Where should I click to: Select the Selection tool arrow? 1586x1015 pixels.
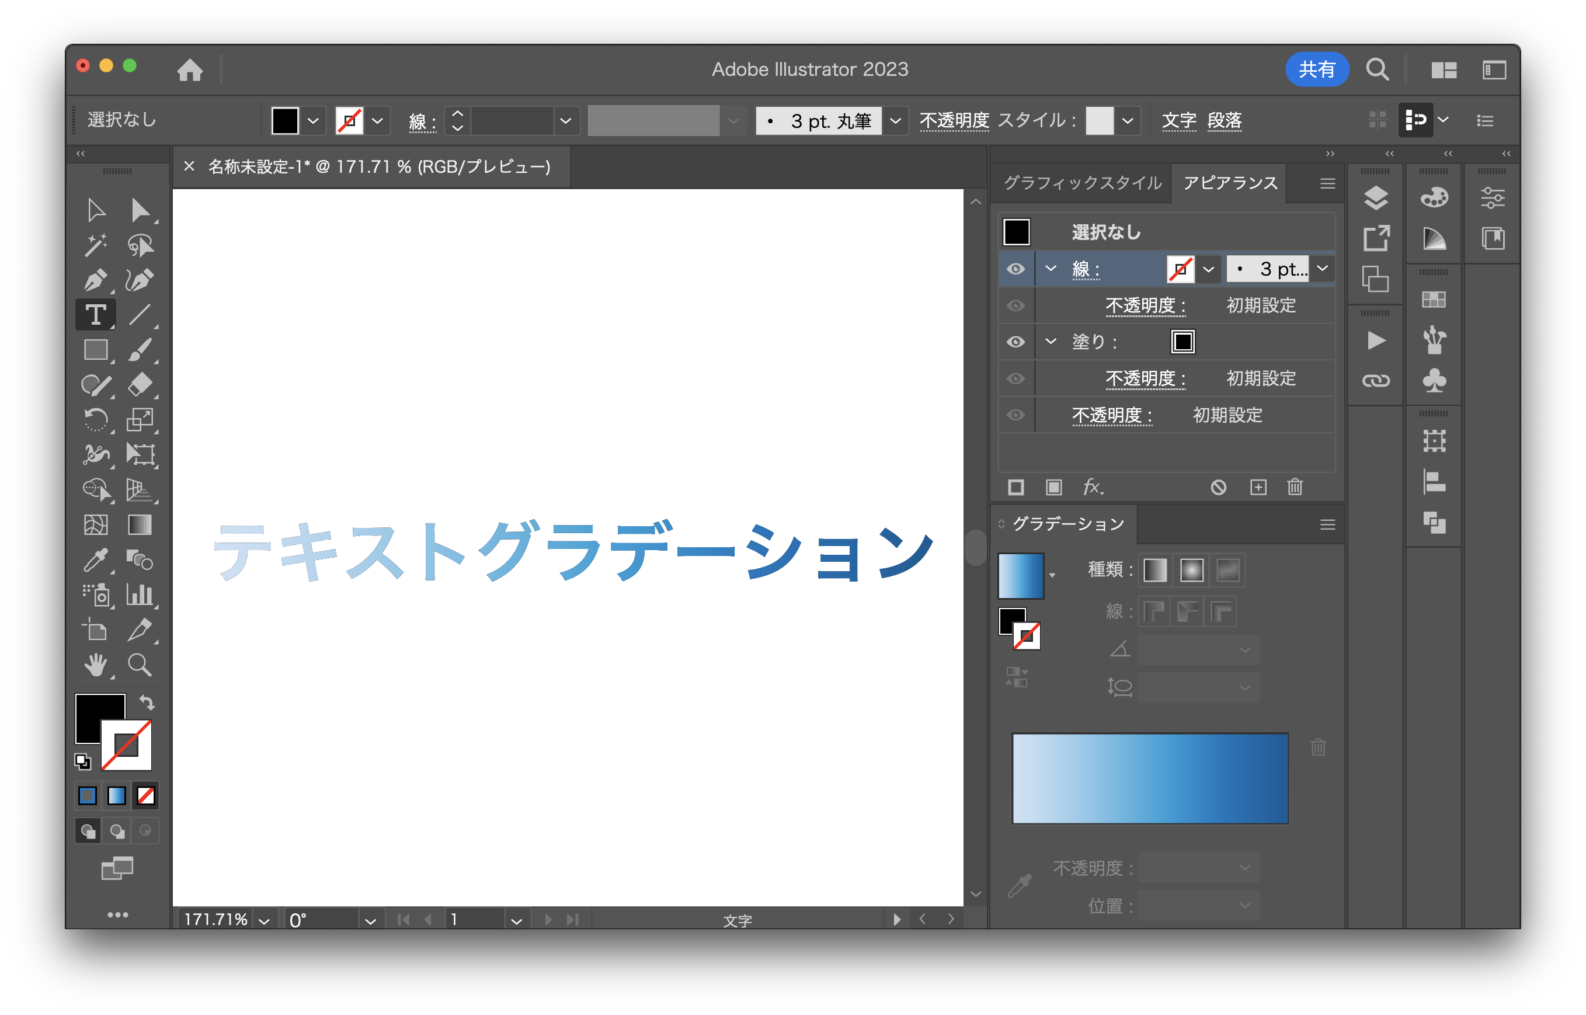point(96,211)
